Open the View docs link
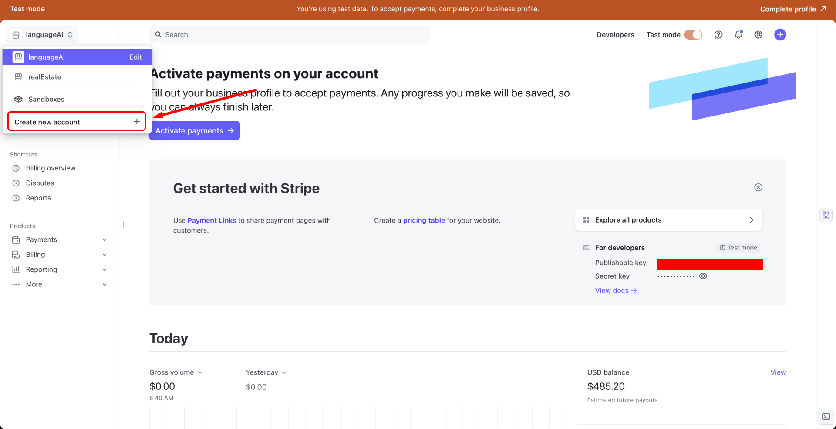Screen dimensions: 836x429 pos(616,290)
